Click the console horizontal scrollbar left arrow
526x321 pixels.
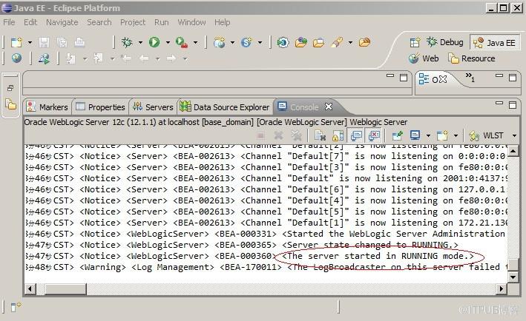30,288
